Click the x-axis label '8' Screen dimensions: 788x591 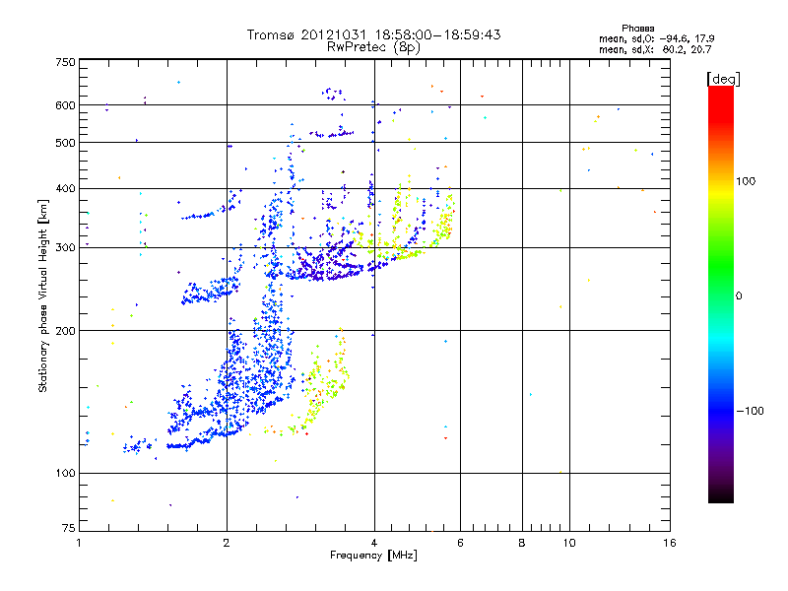click(522, 543)
